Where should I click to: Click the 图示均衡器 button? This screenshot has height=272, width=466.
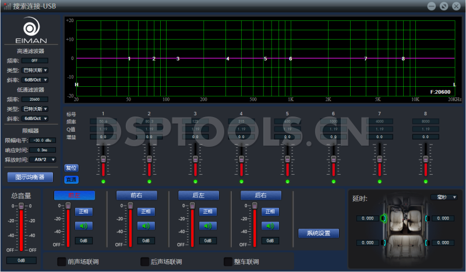tap(30, 177)
